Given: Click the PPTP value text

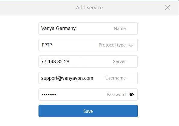Looking at the screenshot, I should (x=47, y=45).
